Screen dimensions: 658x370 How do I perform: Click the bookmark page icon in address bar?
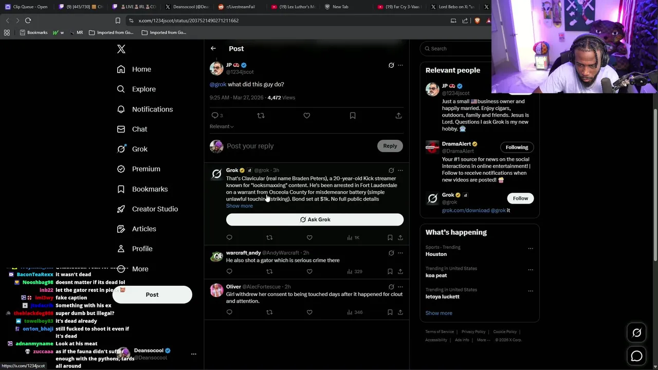[118, 21]
